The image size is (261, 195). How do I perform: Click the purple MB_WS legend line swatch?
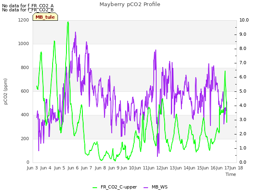146,188
